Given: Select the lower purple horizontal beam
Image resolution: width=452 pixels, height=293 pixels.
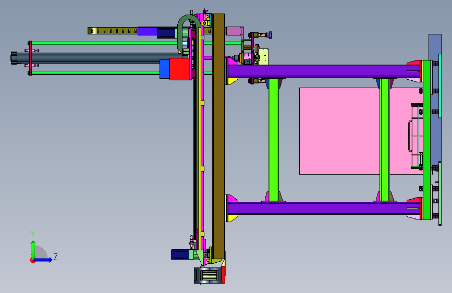Looking at the screenshot, I should (324, 208).
